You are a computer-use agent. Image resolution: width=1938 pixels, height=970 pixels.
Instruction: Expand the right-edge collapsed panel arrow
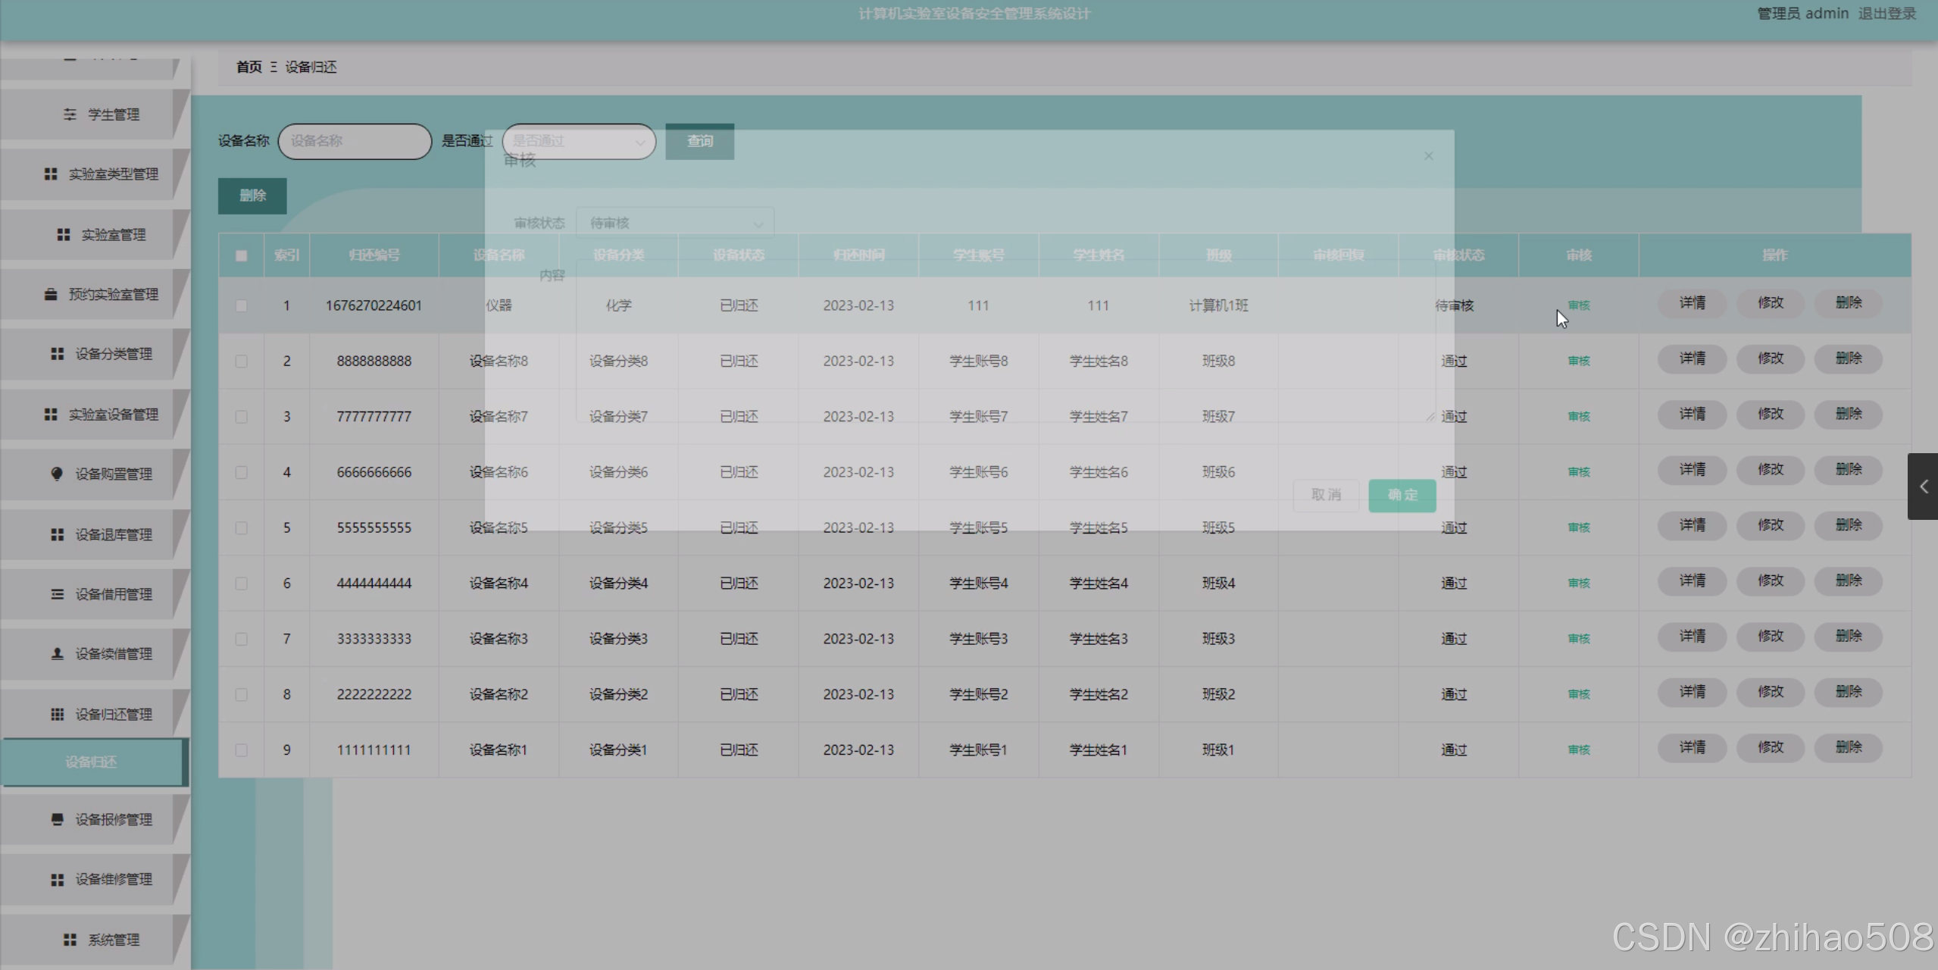point(1923,487)
